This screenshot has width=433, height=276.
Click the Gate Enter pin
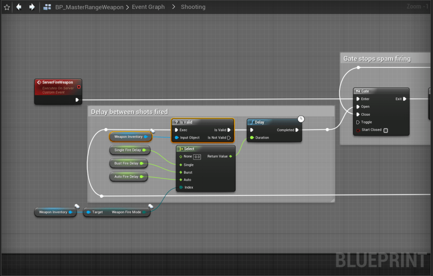click(358, 99)
